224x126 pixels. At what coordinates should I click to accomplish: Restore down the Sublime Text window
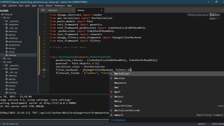[216, 2]
